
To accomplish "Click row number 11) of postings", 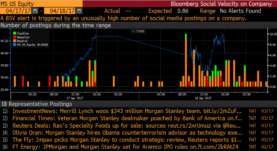I will pos(5,111).
